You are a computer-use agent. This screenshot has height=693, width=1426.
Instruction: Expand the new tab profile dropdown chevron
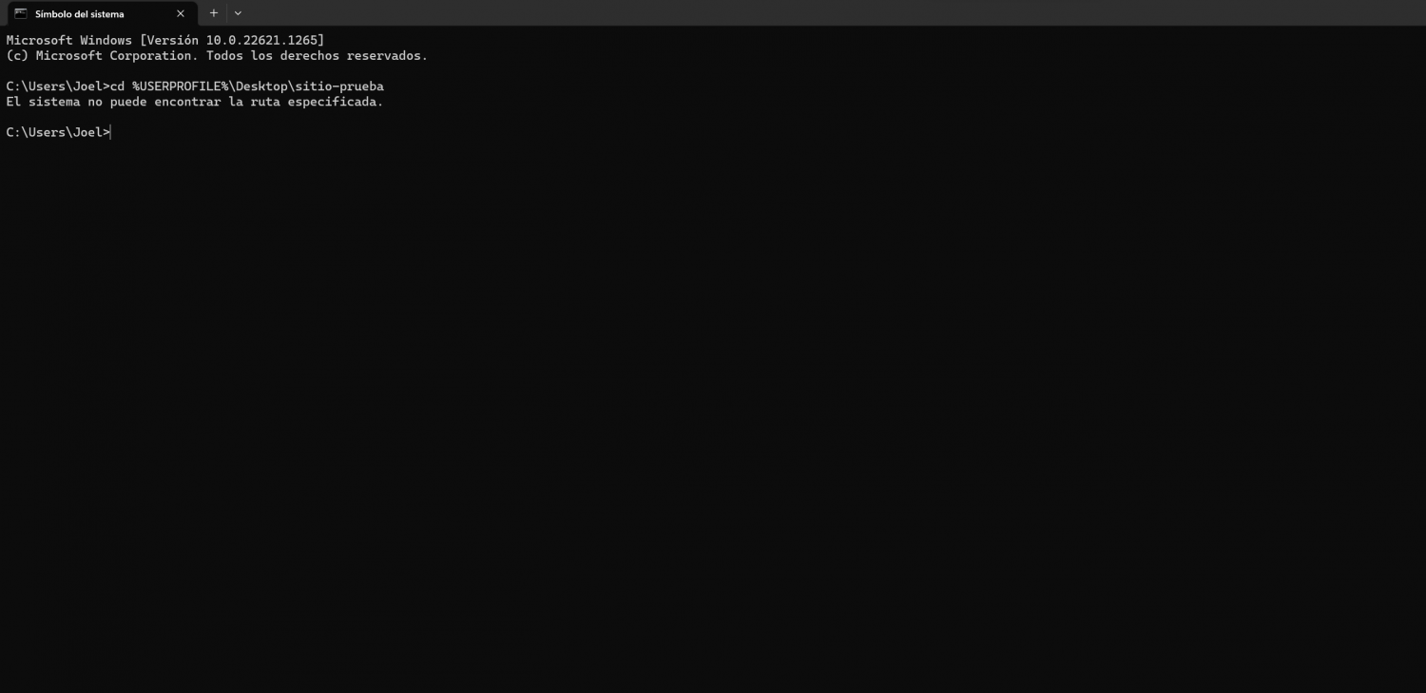pyautogui.click(x=238, y=13)
